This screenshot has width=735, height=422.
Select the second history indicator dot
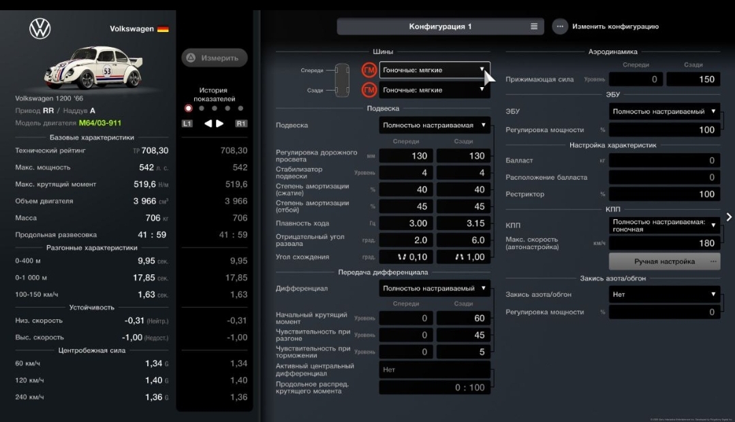202,108
